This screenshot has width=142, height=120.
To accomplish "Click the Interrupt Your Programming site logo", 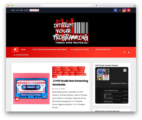I will click(x=71, y=31).
